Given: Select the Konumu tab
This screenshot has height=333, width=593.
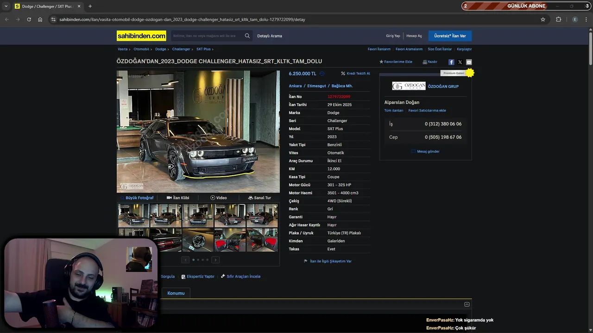Looking at the screenshot, I should coord(176,293).
